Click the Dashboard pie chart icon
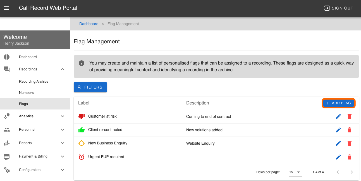The height and width of the screenshot is (181, 361). coord(7,57)
